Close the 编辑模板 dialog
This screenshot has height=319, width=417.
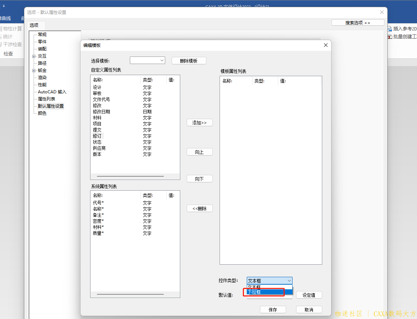click(325, 45)
